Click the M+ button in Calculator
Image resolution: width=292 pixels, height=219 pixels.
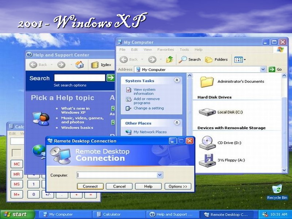coord(17,195)
